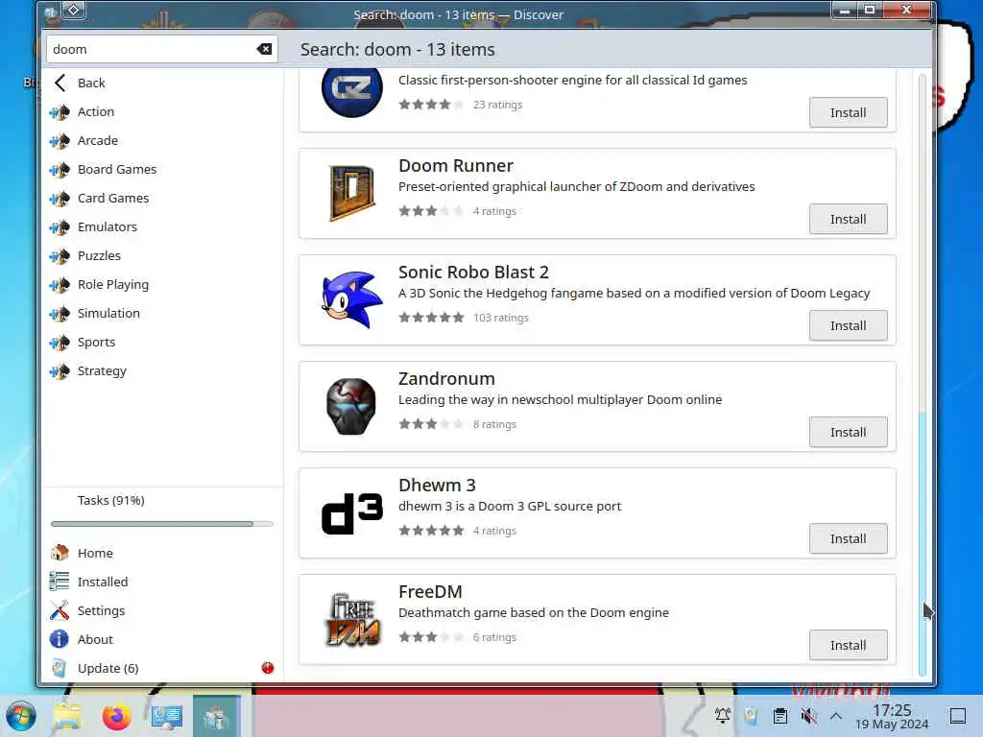
Task: Click Dhewm 3 five-star rating
Action: tap(431, 531)
